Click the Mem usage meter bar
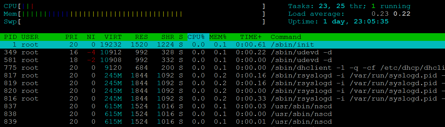 click(135, 14)
